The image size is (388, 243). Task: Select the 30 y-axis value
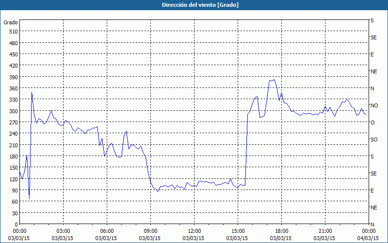pyautogui.click(x=15, y=213)
